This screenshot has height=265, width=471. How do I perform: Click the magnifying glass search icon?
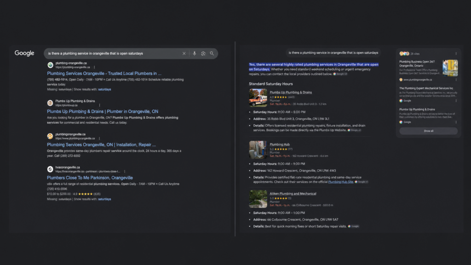[x=212, y=53]
